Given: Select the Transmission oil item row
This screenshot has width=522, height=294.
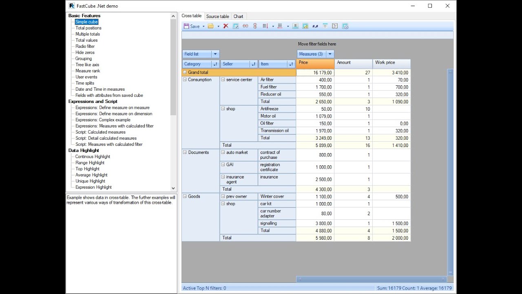Looking at the screenshot, I should (x=277, y=131).
